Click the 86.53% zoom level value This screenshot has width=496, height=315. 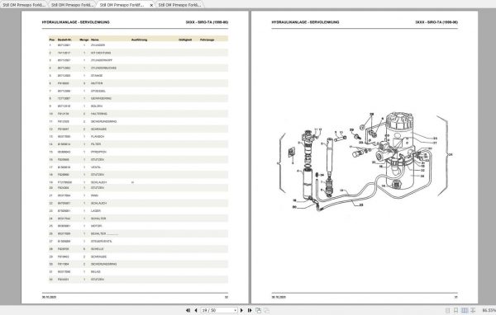pos(489,311)
